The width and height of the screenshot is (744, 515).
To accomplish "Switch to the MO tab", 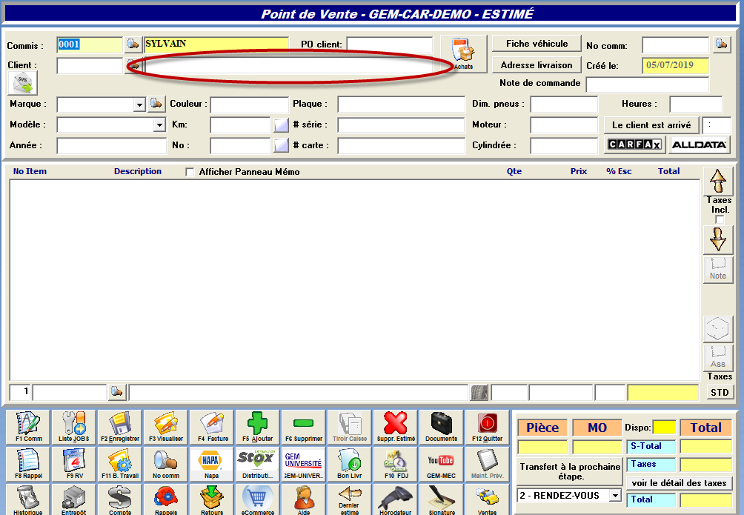I will (597, 428).
